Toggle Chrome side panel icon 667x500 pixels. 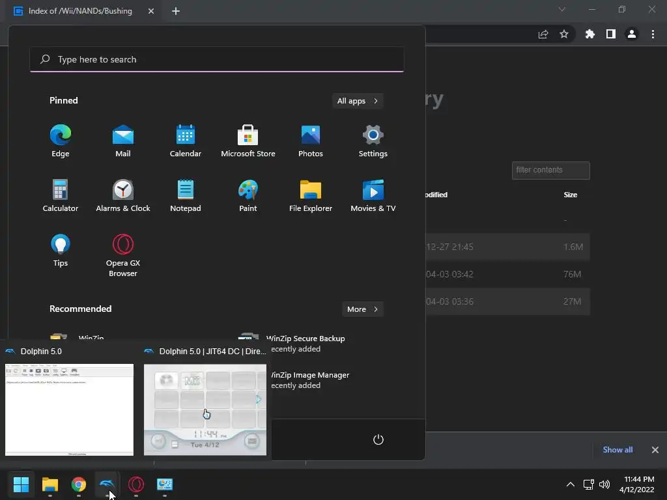pos(611,34)
